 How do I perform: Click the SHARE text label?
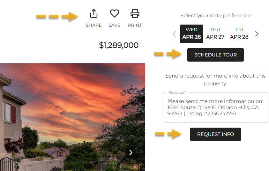94,25
